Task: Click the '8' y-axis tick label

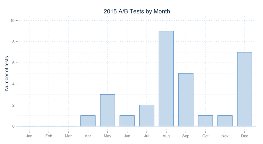Action: 13,42
